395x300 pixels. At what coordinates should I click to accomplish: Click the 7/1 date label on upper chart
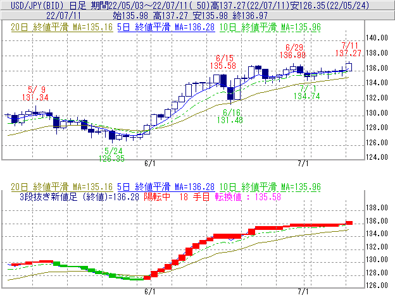pos(303,164)
